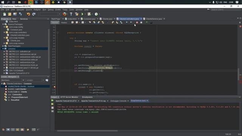Click the green re-run icon in Output

point(53,100)
